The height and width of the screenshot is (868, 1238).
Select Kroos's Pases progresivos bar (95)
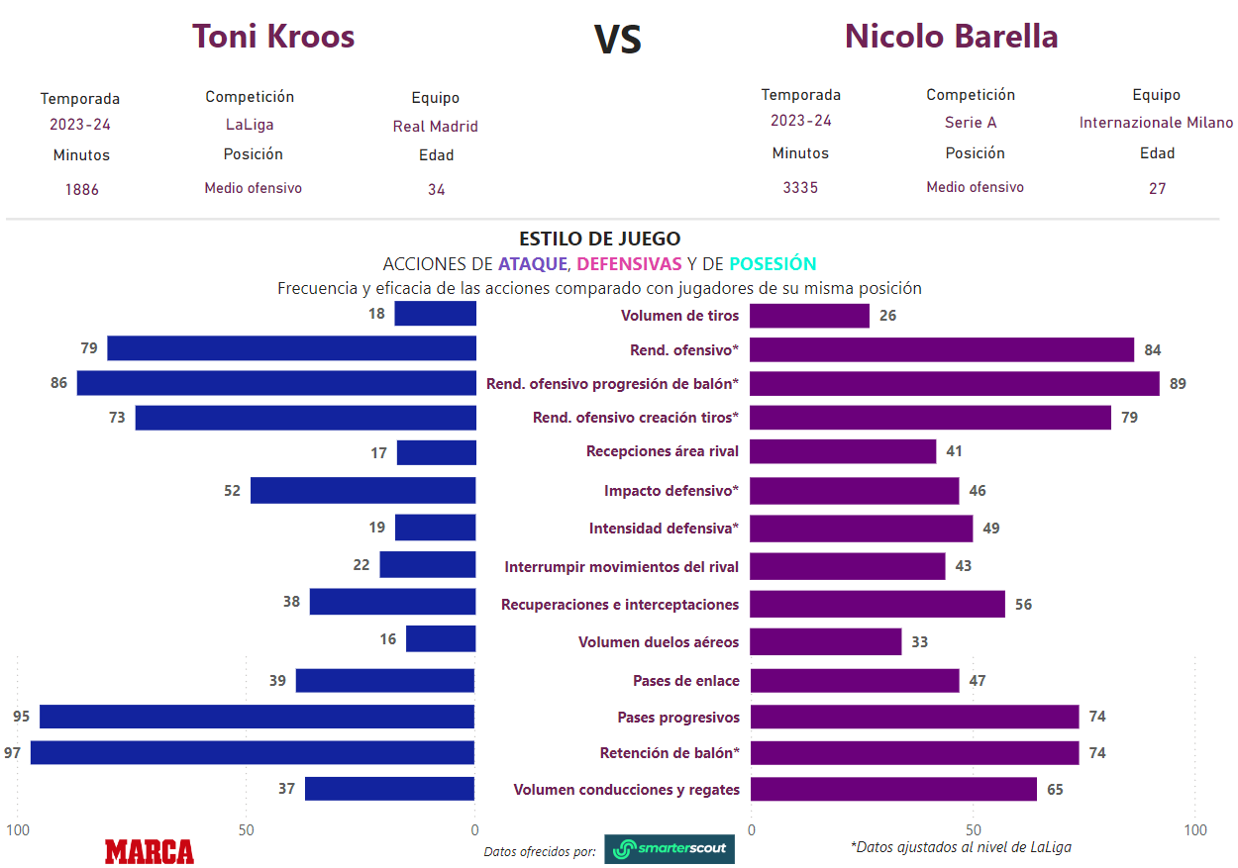[258, 717]
